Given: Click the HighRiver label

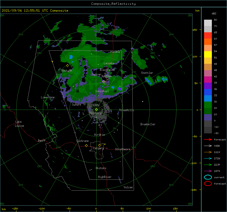Looking at the screenshot, I should tap(105, 177).
